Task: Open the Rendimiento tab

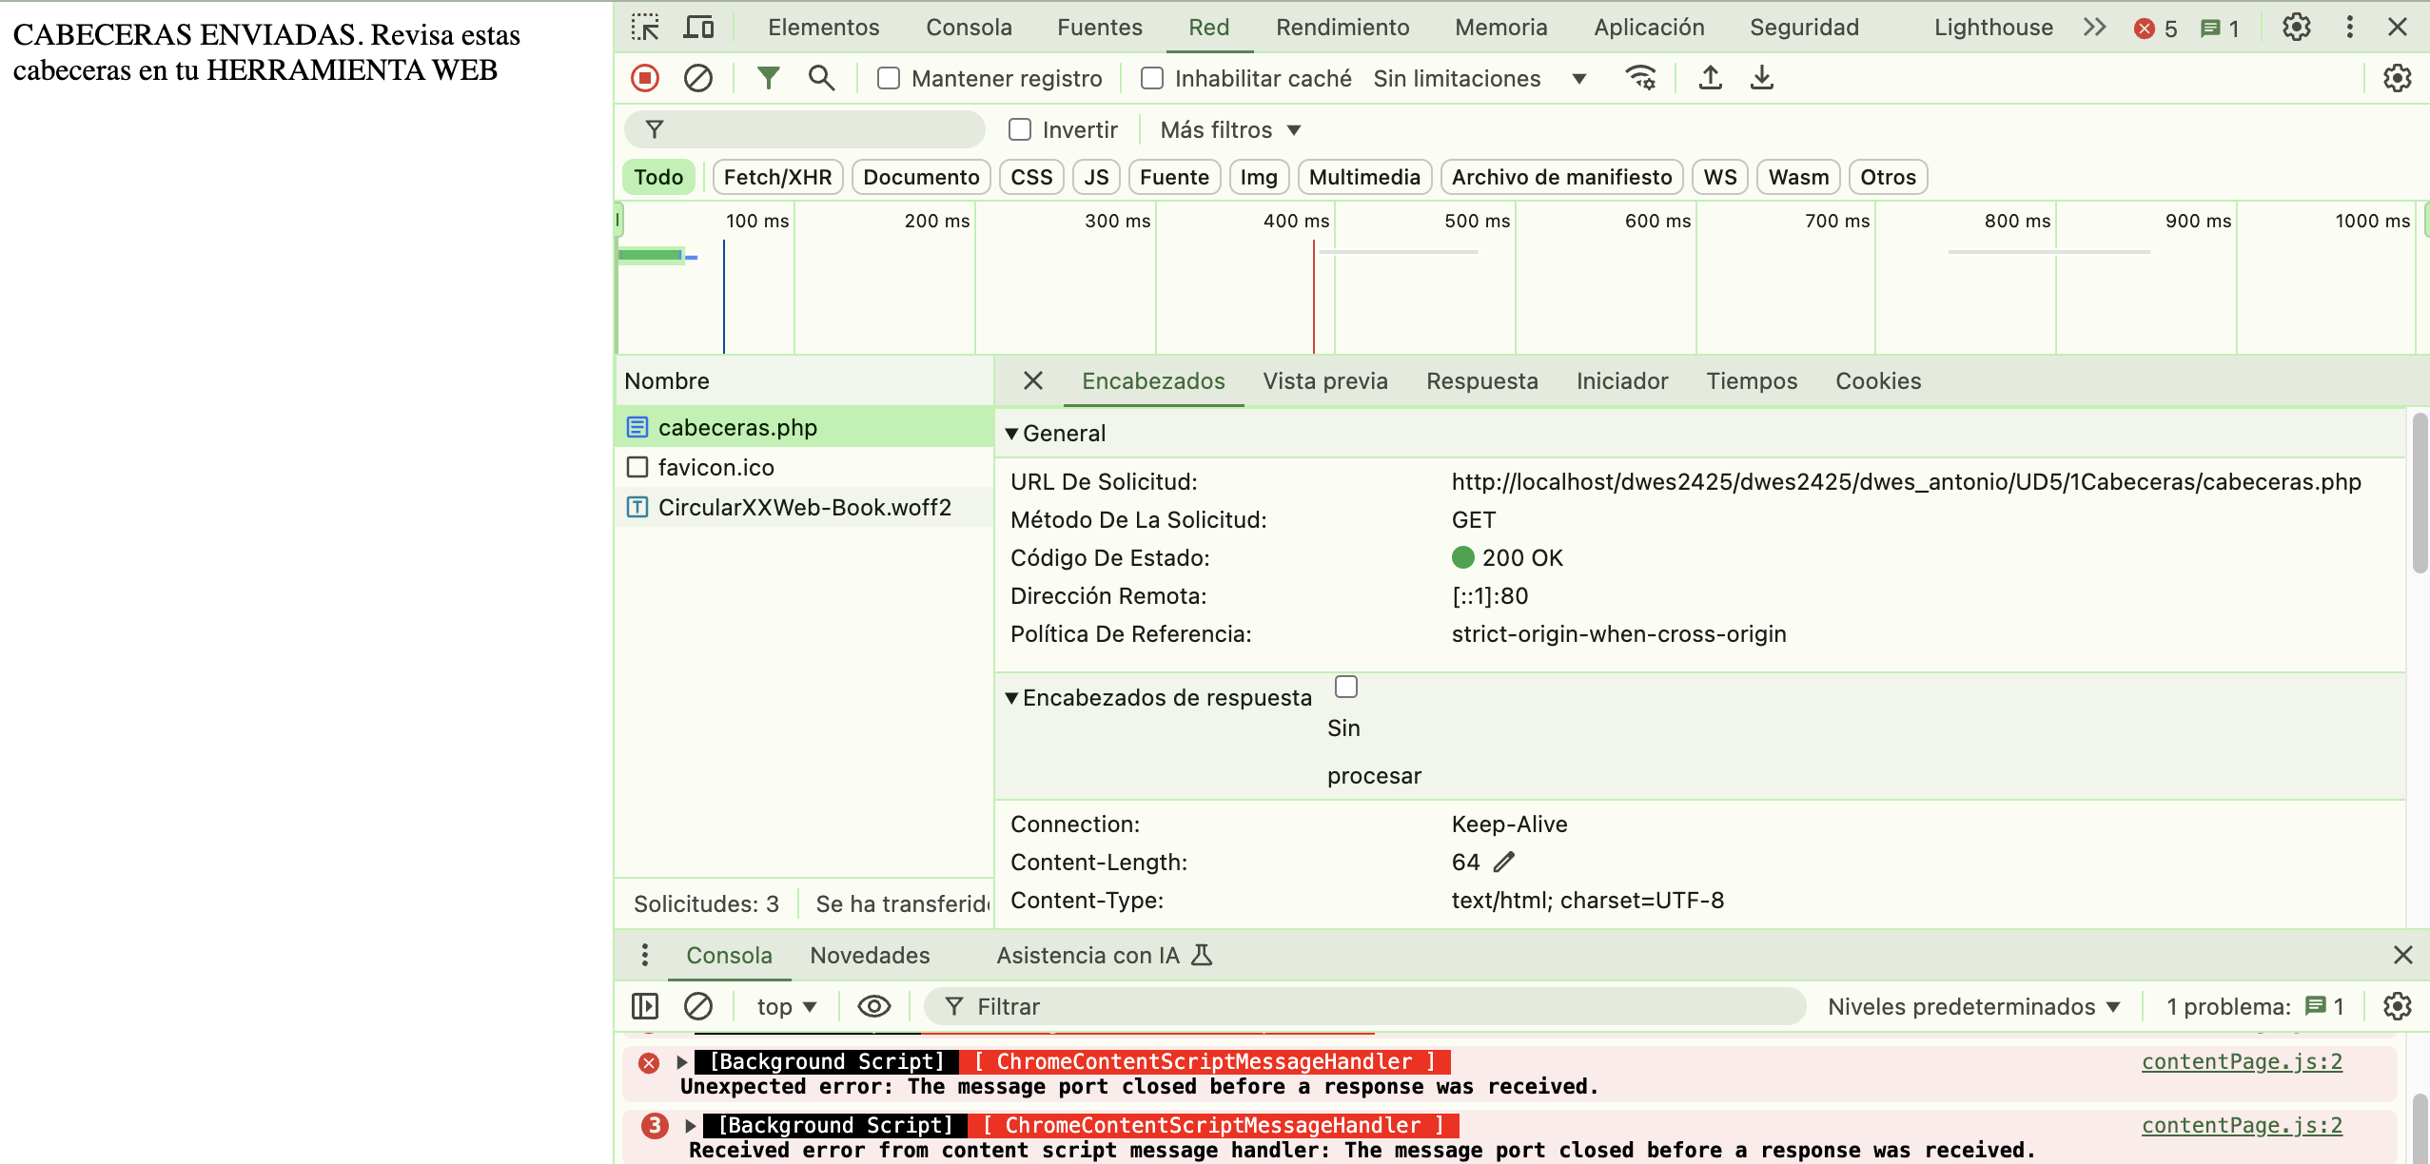Action: [1342, 28]
